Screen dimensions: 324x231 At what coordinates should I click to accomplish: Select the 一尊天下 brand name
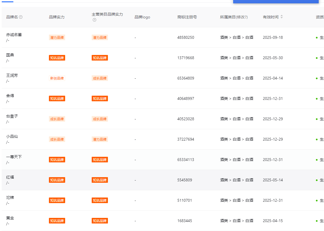(14, 157)
